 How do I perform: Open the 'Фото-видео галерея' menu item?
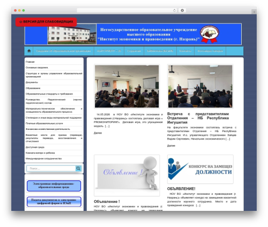tap(210, 51)
